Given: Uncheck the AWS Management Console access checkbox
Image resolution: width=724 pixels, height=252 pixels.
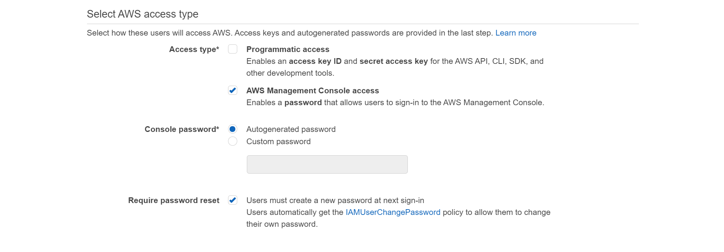Looking at the screenshot, I should click(x=233, y=91).
